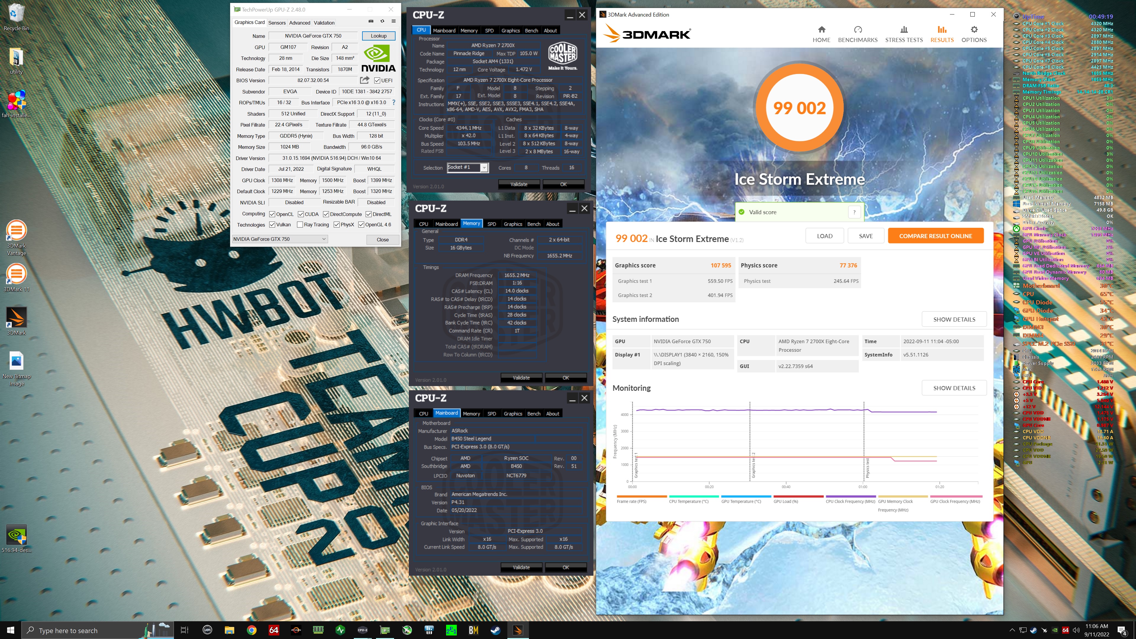
Task: Switch to the Sensors tab in GPU-Z
Action: click(277, 22)
